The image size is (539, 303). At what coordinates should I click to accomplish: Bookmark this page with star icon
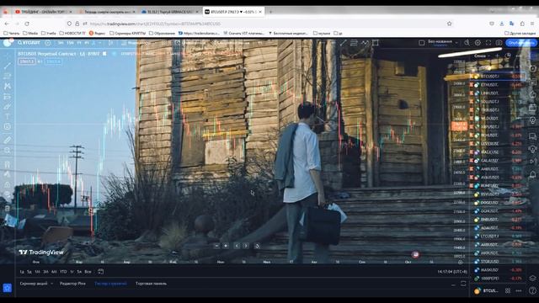[x=449, y=24]
